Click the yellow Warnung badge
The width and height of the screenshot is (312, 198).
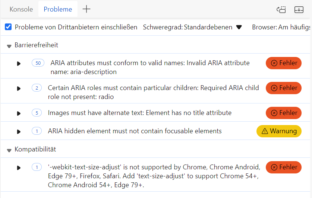pos(279,131)
